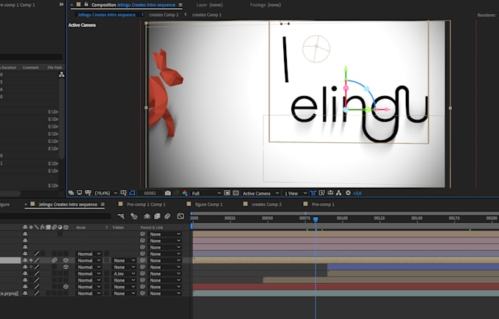Open the Composition panel menu icon
Screen dimensions: 499x319
pyautogui.click(x=181, y=5)
